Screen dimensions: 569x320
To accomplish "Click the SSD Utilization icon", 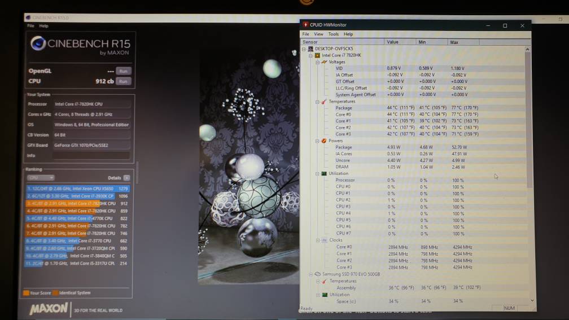I will point(325,295).
